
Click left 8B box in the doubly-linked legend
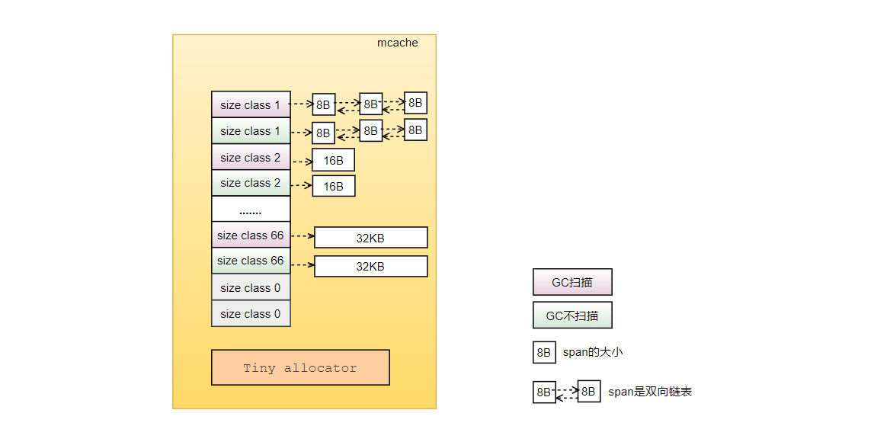tap(544, 392)
